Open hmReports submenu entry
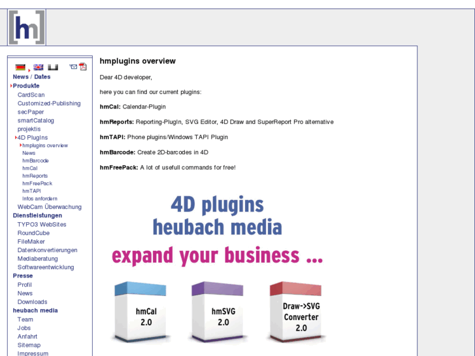Screen dimensions: 475x356 click(x=35, y=176)
